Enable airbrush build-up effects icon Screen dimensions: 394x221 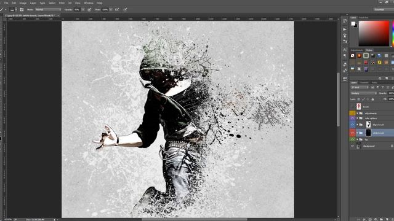117,10
